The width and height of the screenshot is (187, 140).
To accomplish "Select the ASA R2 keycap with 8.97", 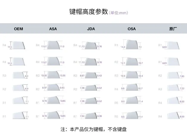I will click(x=53, y=87).
